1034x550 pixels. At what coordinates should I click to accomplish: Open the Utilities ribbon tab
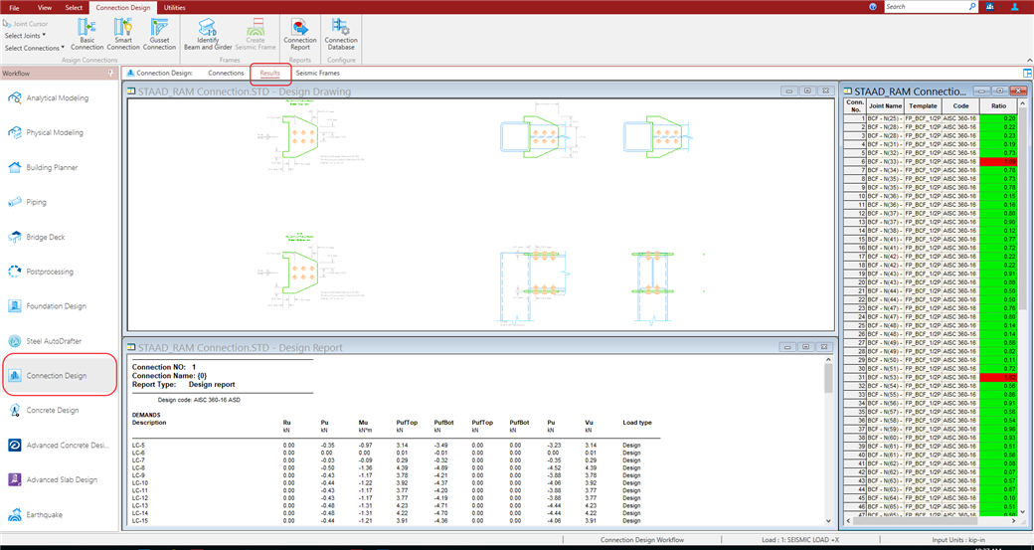coord(173,7)
